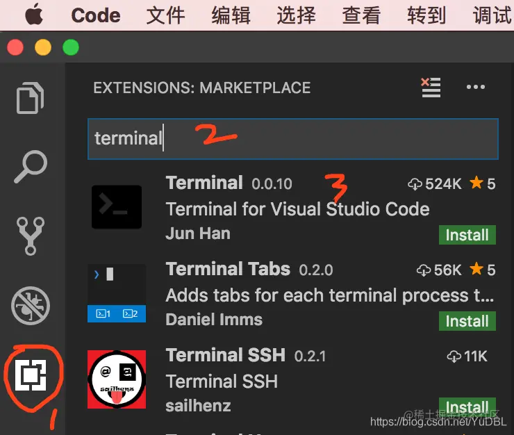
Task: Open the 文件 menu
Action: (x=165, y=15)
